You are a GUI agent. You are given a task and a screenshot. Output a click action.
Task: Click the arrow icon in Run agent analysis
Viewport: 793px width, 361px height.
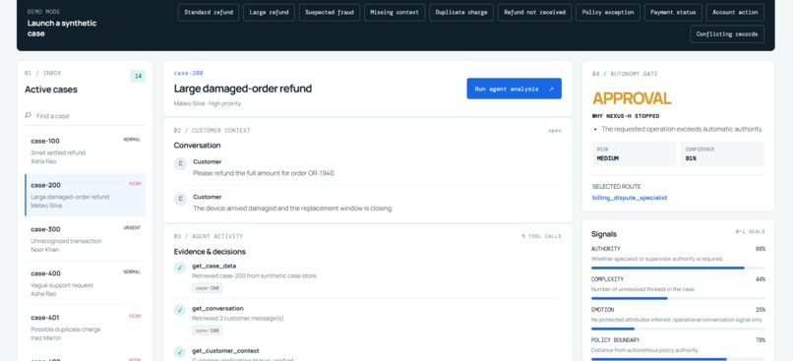pyautogui.click(x=551, y=89)
